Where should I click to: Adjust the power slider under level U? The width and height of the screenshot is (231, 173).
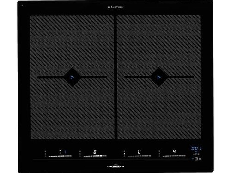click(139, 156)
